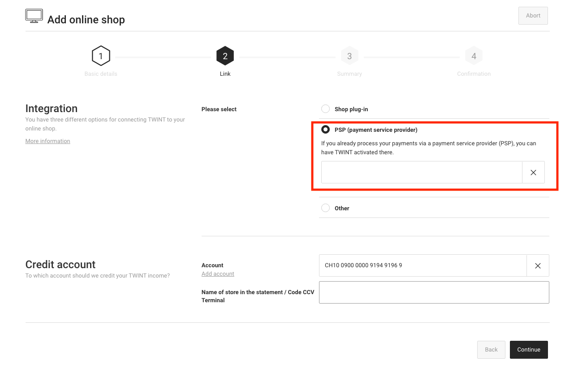This screenshot has width=578, height=378.
Task: Select the Shop plug-in radio option
Action: click(x=325, y=109)
